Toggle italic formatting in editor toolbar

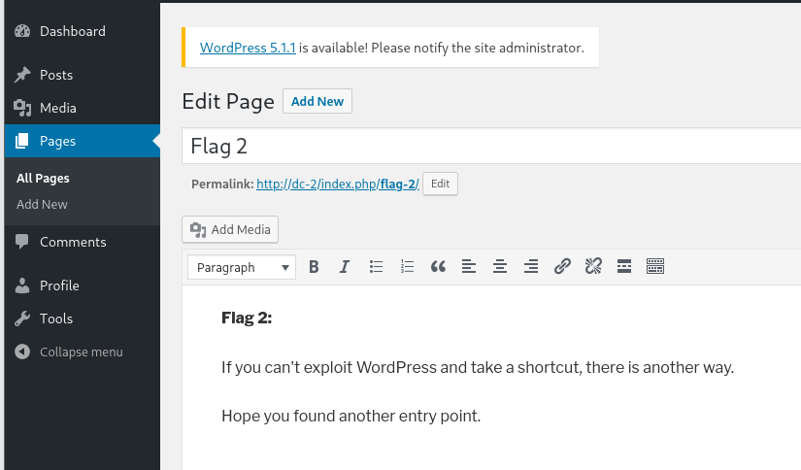click(x=345, y=267)
